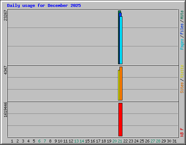
Task: Click day 17 on the x-axis
Action: coord(98,141)
